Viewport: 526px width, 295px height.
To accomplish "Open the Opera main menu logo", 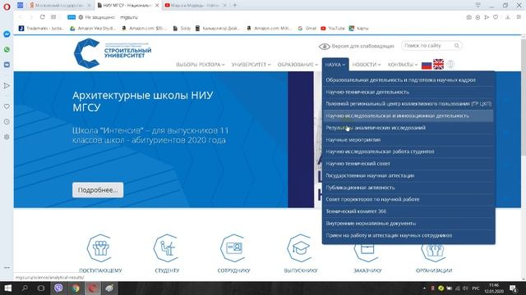I will (x=7, y=7).
